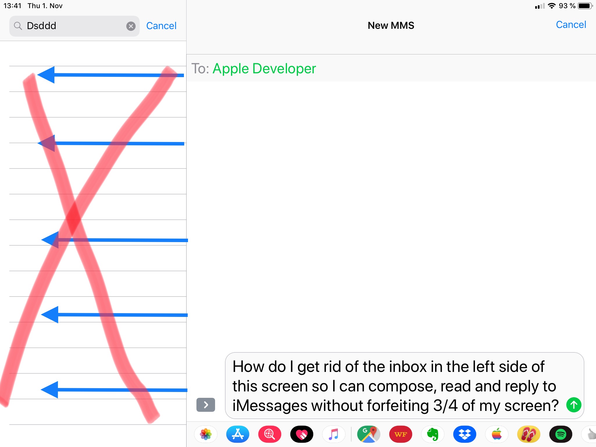
Task: Cancel the conversation search
Action: coord(161,26)
